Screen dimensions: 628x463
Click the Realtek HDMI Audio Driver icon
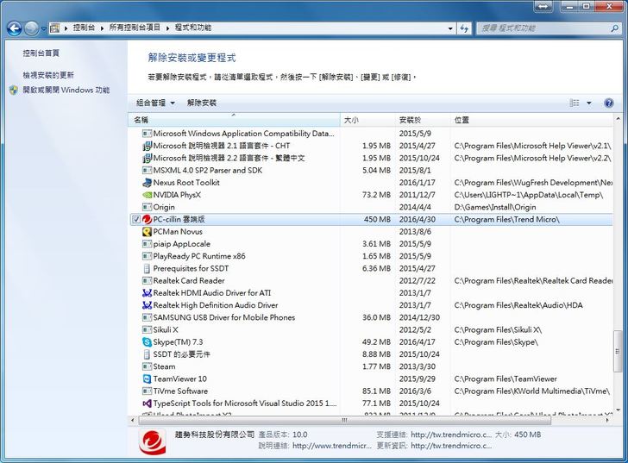147,293
